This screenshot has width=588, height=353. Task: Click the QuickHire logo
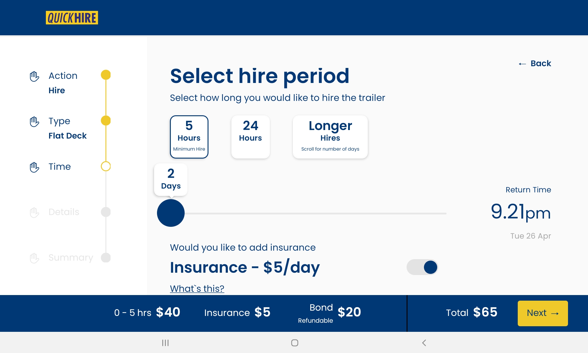coord(72,18)
